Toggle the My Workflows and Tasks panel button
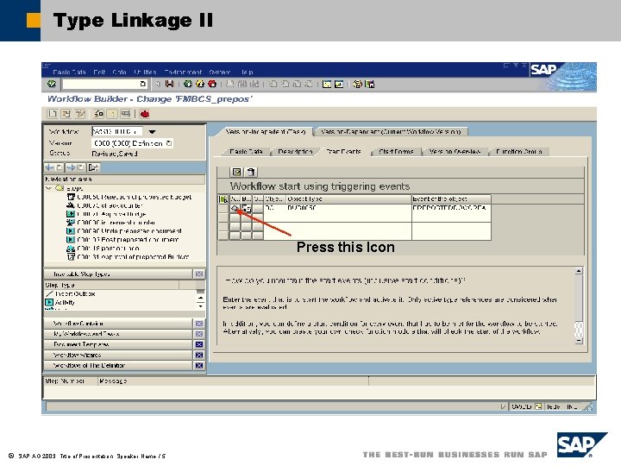This screenshot has height=466, width=621. 199,334
